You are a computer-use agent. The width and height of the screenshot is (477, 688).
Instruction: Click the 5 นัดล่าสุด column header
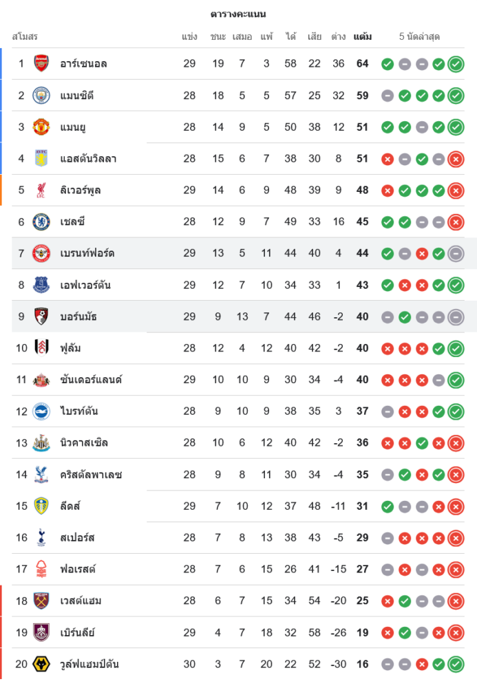coord(419,36)
